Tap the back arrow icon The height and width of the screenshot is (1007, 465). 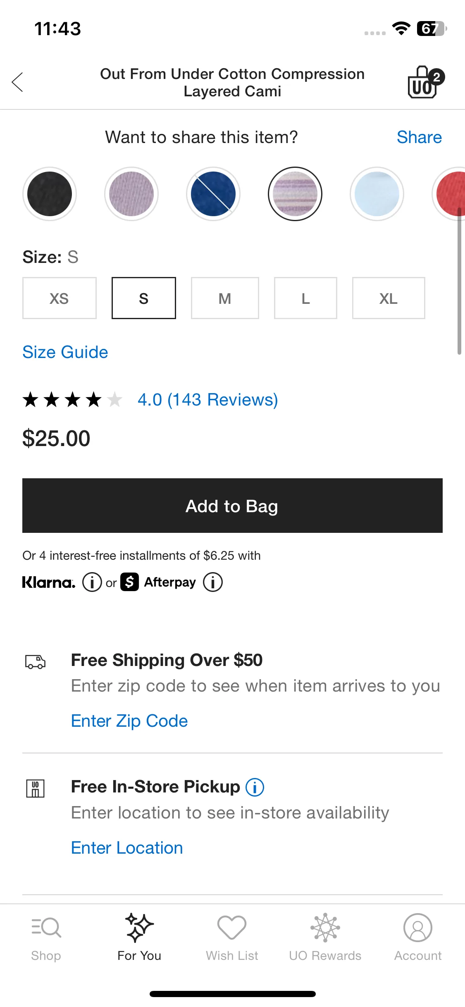[17, 82]
